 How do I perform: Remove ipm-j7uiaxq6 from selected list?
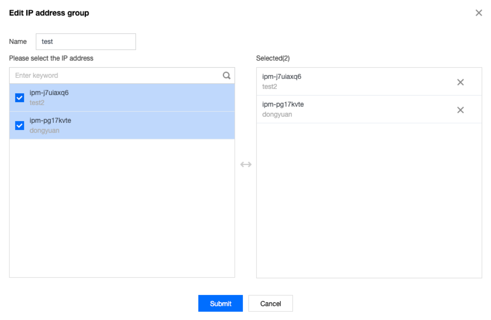[x=460, y=82]
